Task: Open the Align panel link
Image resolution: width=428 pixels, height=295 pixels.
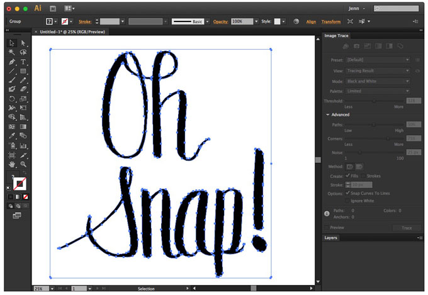Action: (x=311, y=21)
